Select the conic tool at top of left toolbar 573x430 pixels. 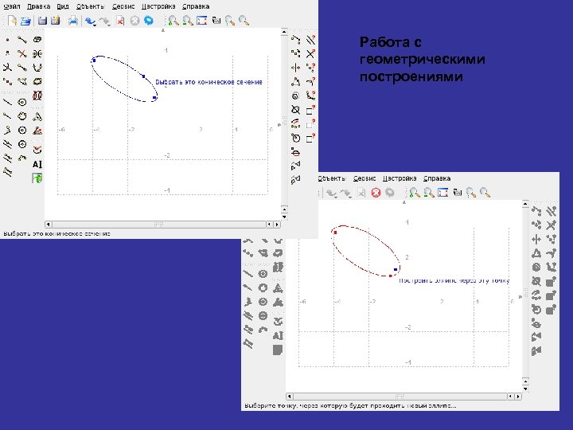(37, 40)
